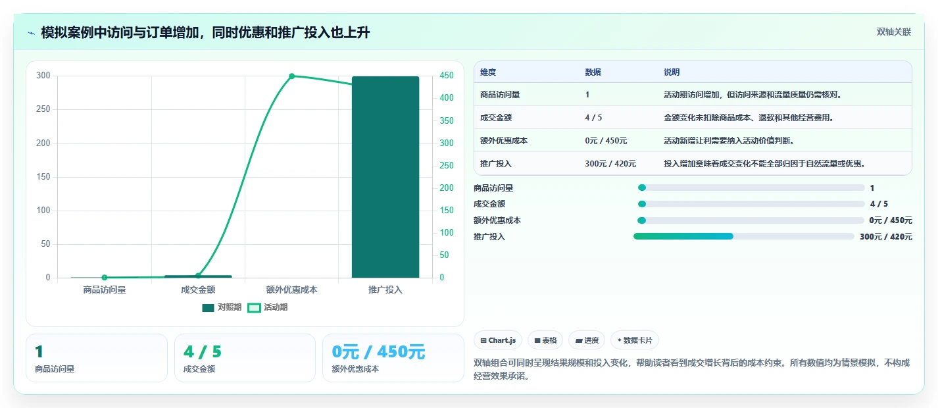938x408 pixels.
Task: Click the 数据 column header
Action: tap(593, 72)
